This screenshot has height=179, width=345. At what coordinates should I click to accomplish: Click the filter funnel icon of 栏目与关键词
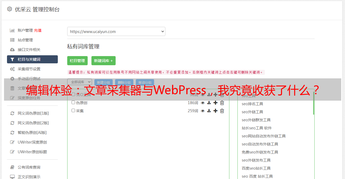12,59
